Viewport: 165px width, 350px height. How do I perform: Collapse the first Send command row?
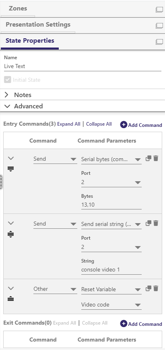(11, 158)
